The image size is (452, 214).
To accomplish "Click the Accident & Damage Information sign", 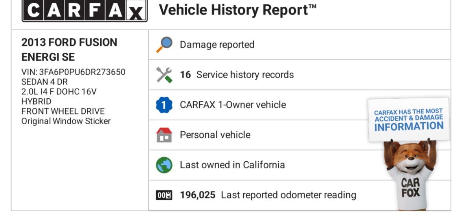I will (x=409, y=120).
